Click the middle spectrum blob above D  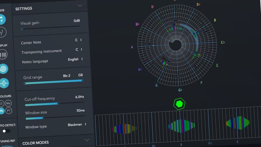[181, 126]
